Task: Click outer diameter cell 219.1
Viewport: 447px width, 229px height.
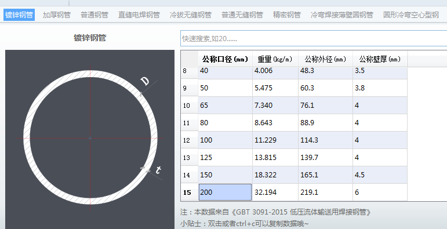Action: coord(325,192)
